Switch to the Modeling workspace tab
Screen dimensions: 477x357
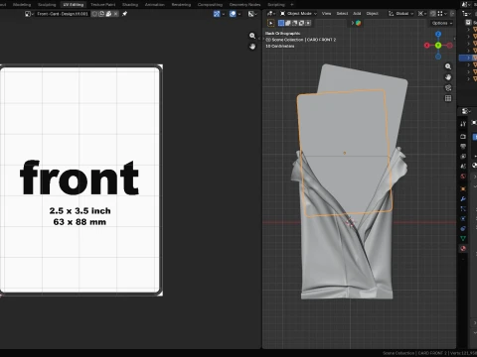[22, 5]
